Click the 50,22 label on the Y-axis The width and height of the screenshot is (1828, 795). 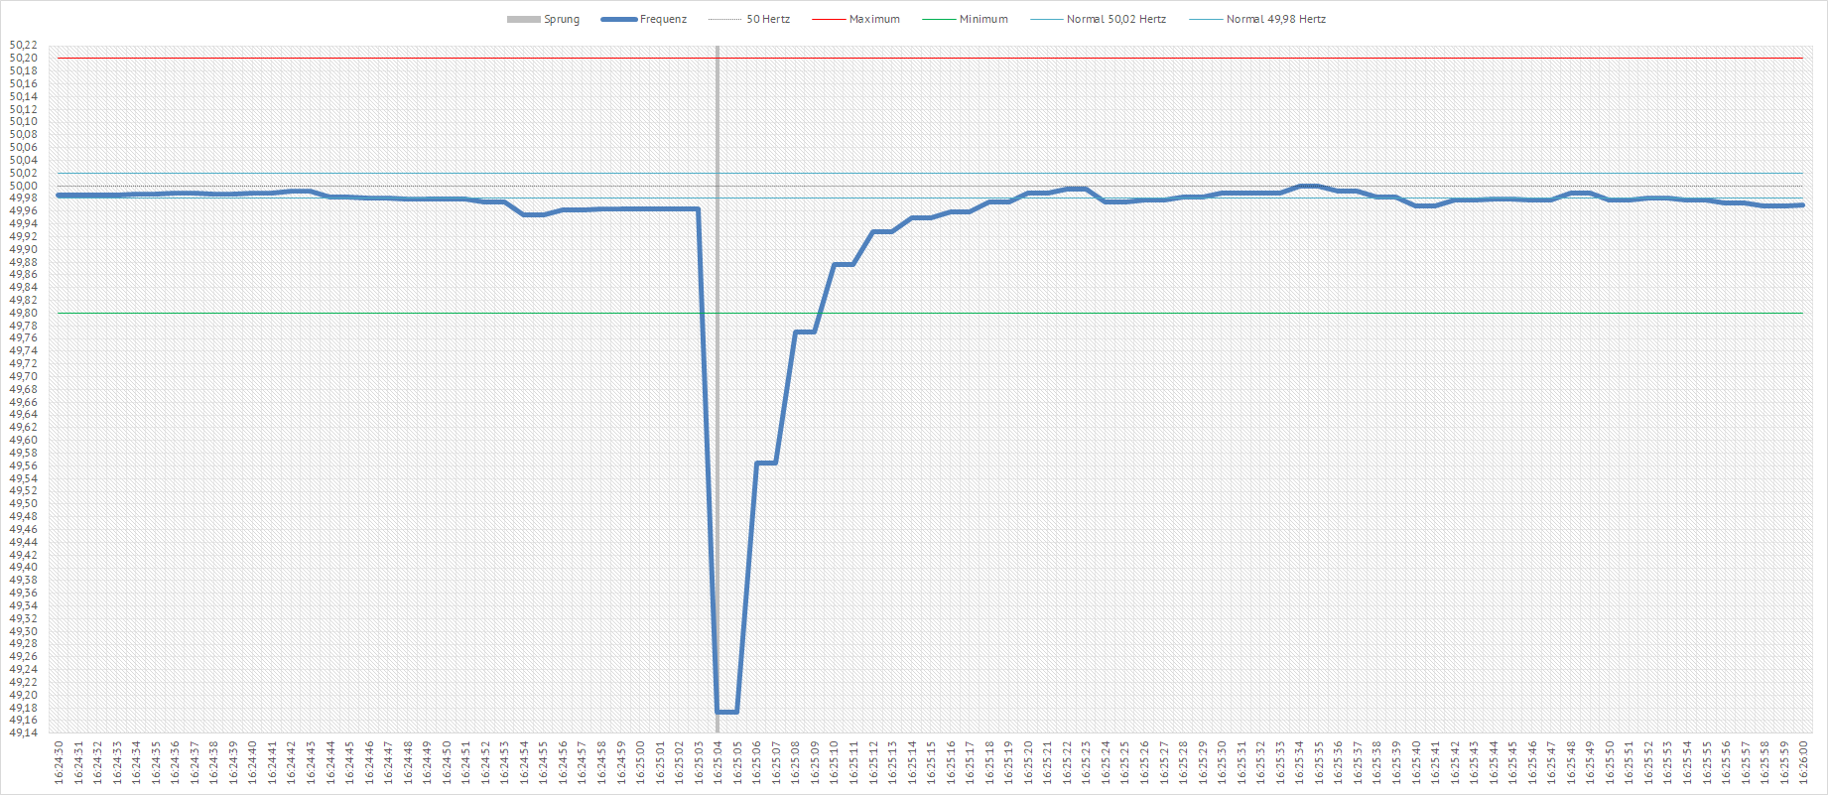(24, 46)
